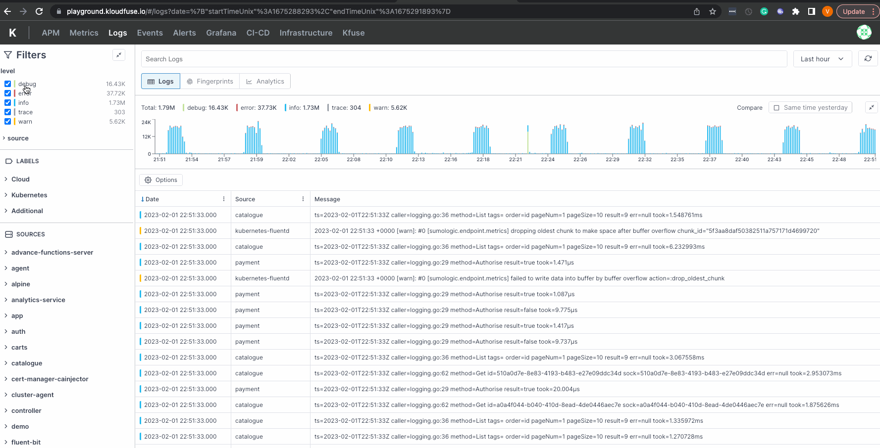Bookmark this page with the star icon
Image resolution: width=880 pixels, height=448 pixels.
pos(713,11)
